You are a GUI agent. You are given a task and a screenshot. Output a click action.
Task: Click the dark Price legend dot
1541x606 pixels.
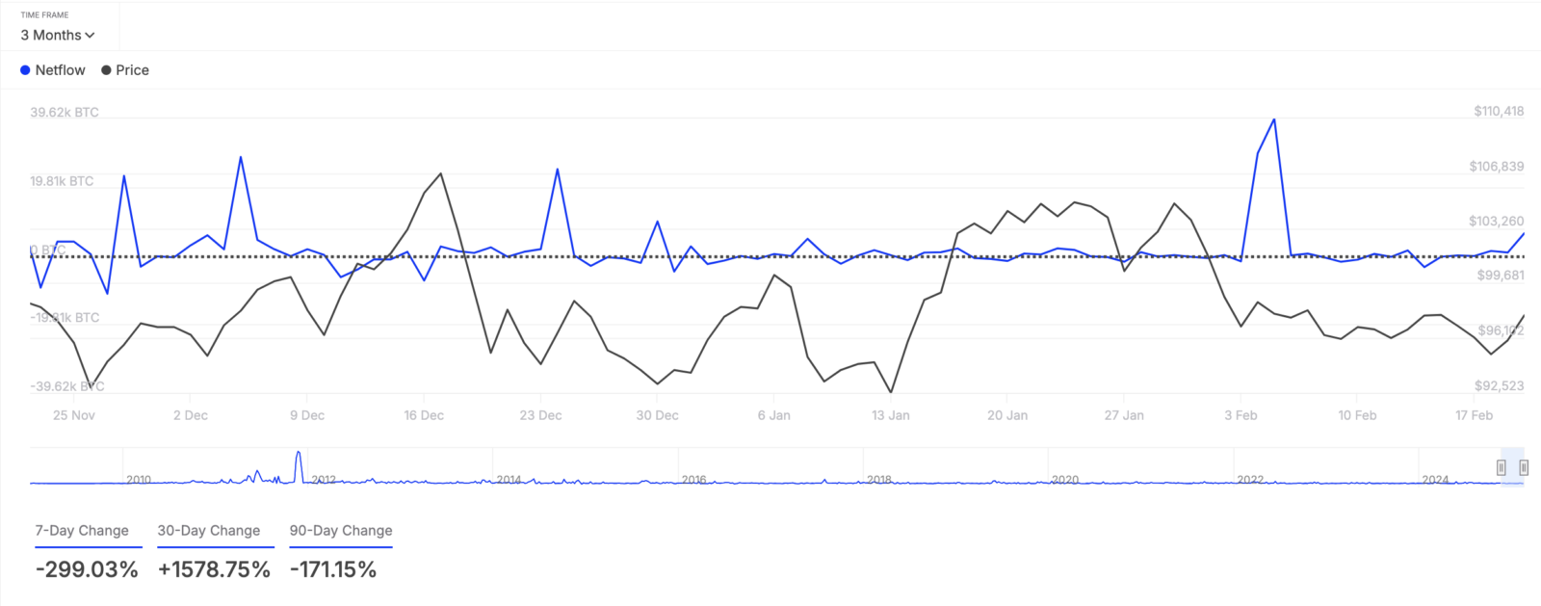click(x=106, y=70)
